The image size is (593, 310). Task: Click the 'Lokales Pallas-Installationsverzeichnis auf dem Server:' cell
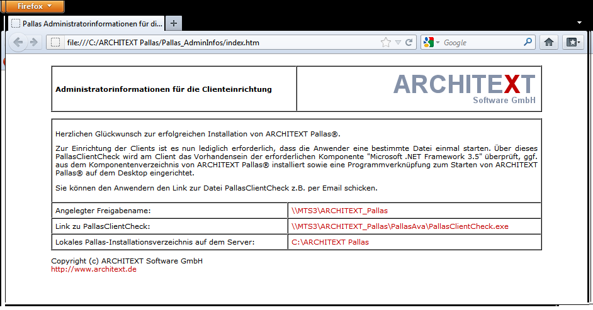tap(170, 242)
